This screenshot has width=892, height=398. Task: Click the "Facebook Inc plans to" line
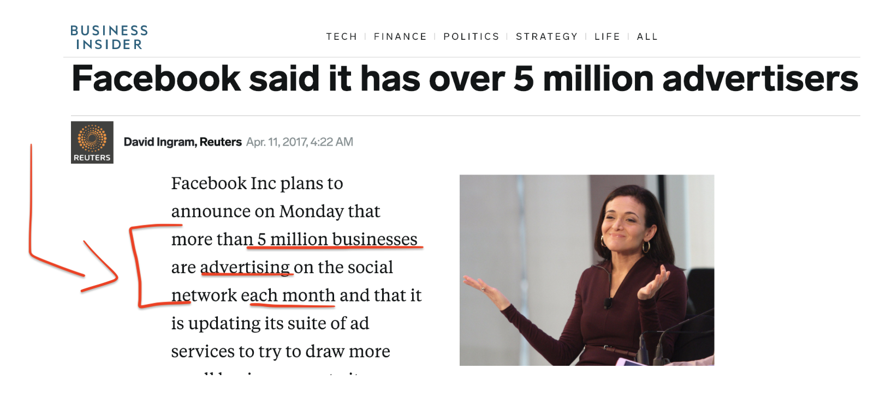(x=257, y=183)
